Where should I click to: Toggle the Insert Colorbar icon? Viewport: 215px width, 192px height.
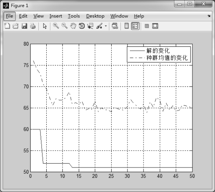(127, 26)
